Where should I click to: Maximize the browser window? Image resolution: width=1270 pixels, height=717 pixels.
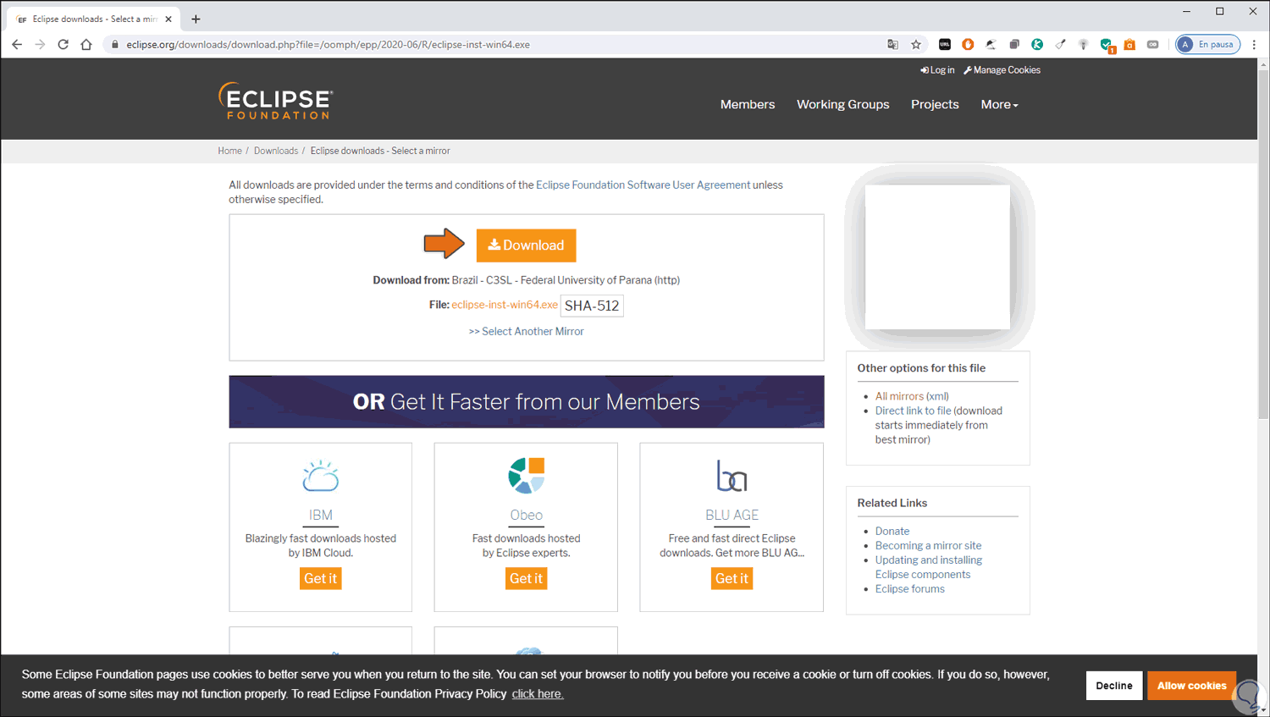click(1220, 11)
